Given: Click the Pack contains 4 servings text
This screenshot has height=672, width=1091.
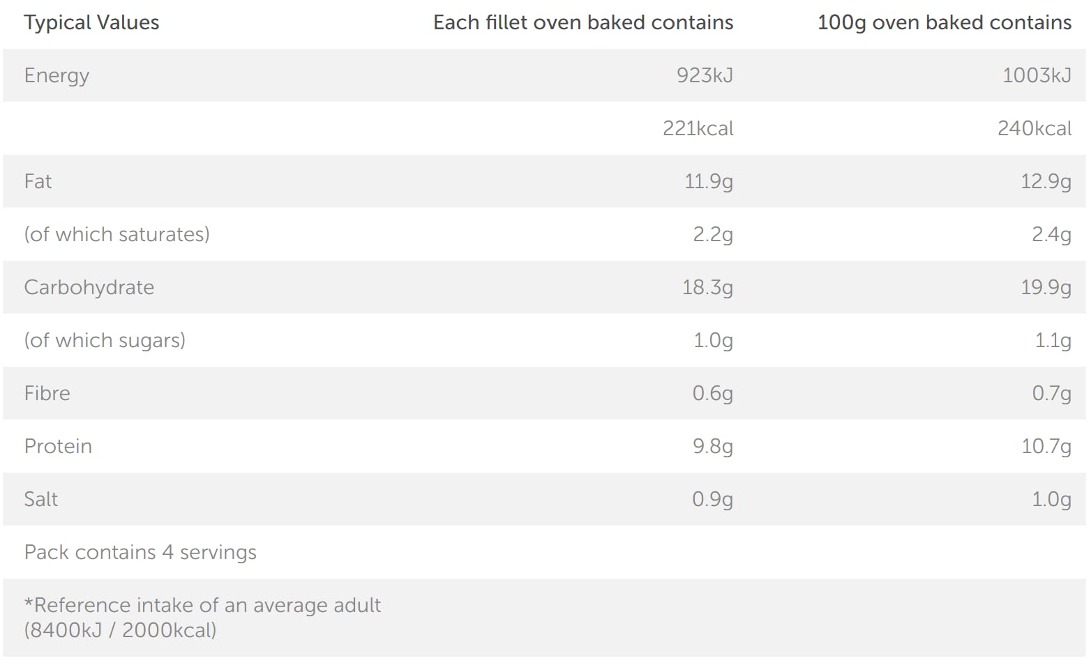Looking at the screenshot, I should point(140,552).
